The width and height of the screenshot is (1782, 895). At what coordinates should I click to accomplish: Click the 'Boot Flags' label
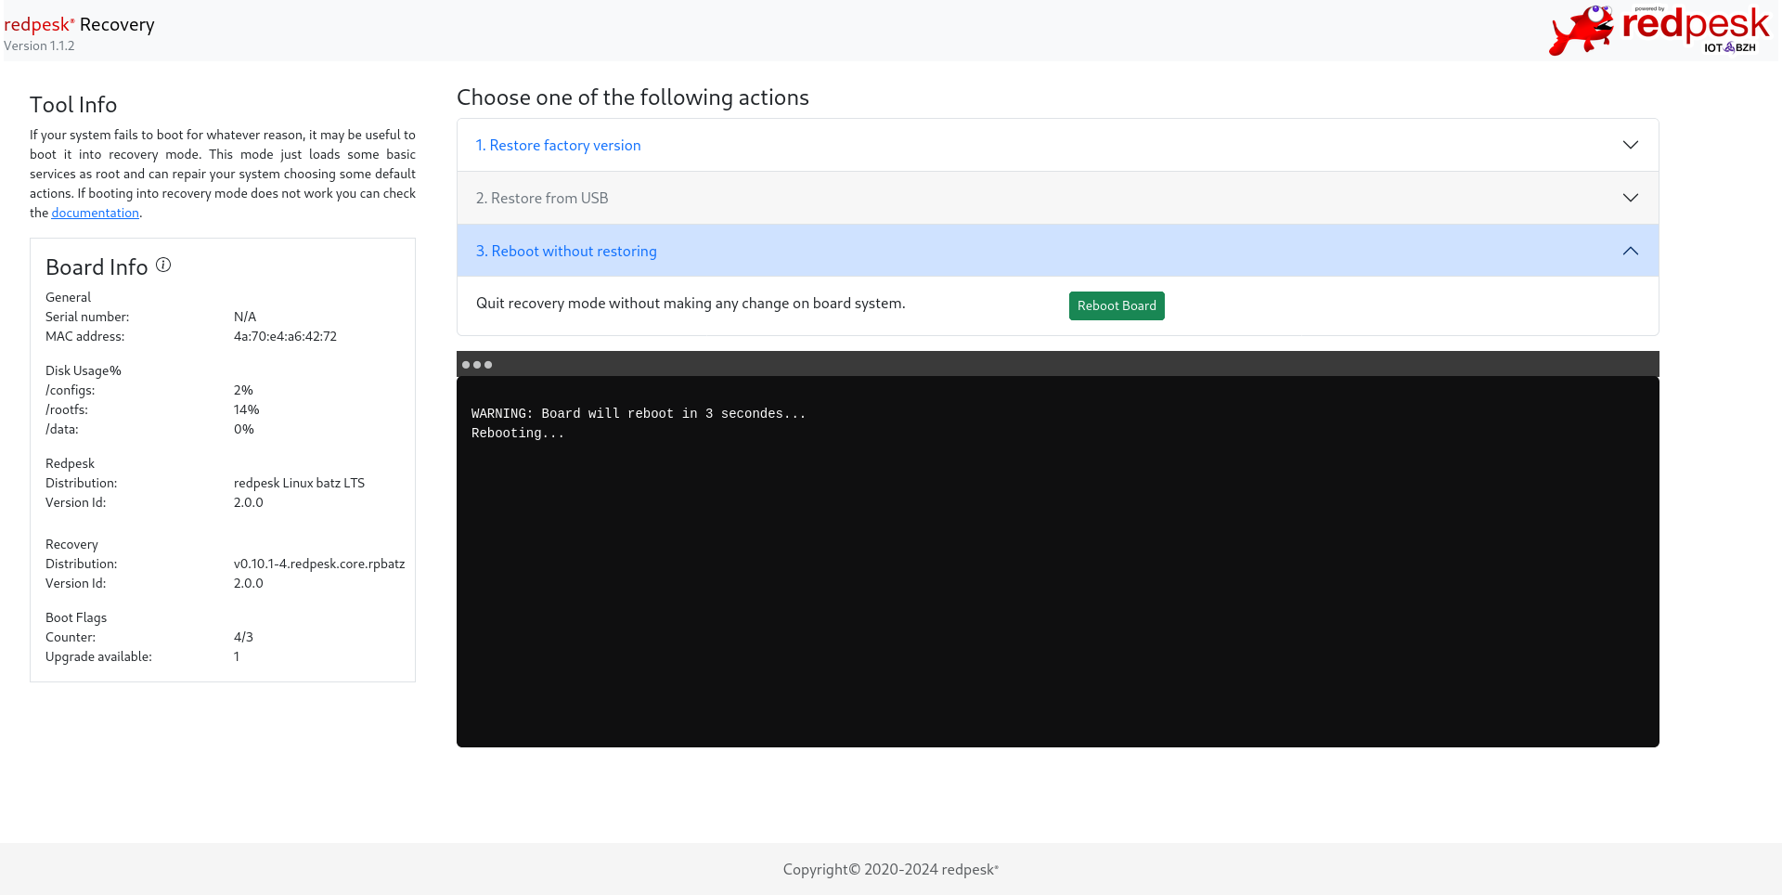(76, 617)
